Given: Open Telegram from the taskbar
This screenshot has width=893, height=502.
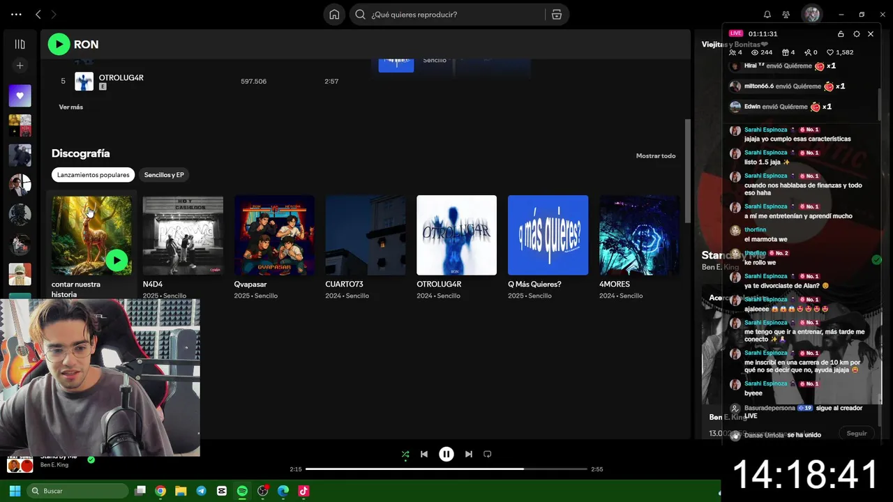Looking at the screenshot, I should tap(201, 491).
